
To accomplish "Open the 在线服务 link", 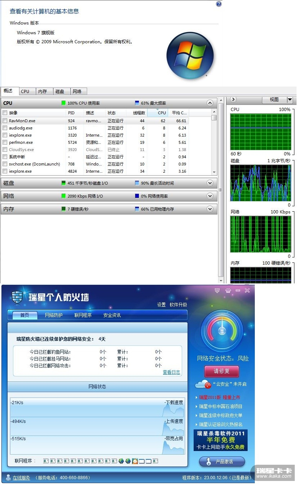I will click(x=22, y=478).
